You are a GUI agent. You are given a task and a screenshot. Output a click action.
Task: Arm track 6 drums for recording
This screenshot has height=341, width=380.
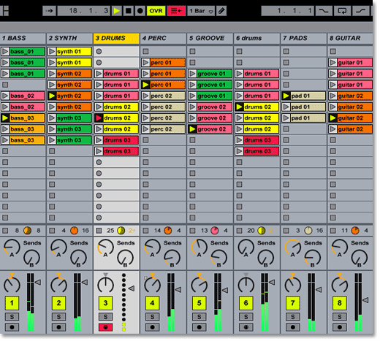[x=246, y=327]
